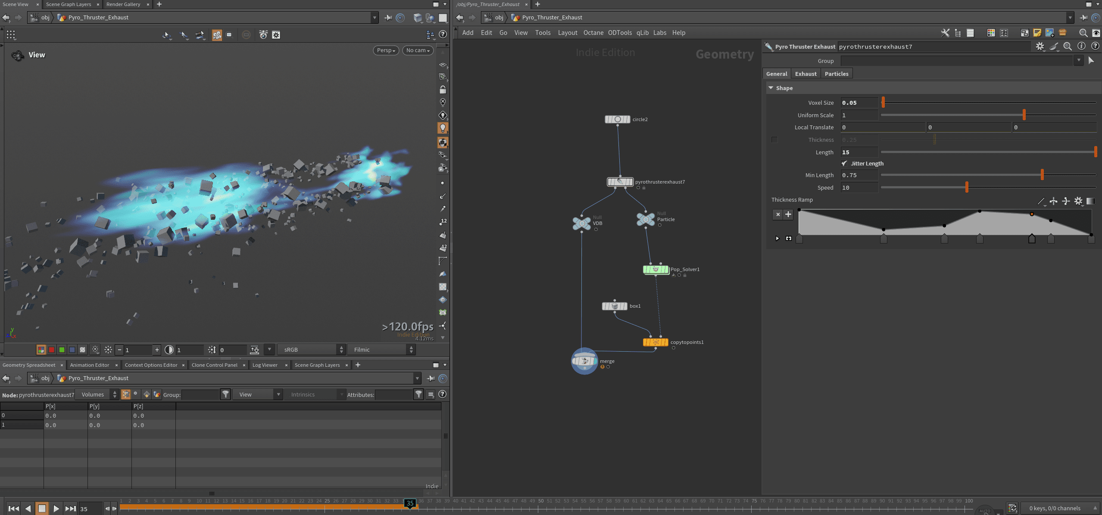Click the node info circle icon
The height and width of the screenshot is (515, 1102).
pyautogui.click(x=1081, y=47)
